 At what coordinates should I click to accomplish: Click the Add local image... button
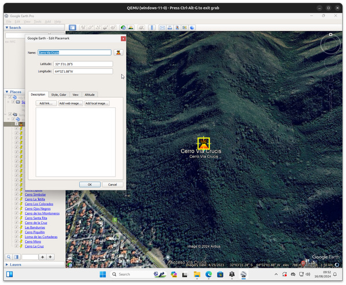[97, 103]
